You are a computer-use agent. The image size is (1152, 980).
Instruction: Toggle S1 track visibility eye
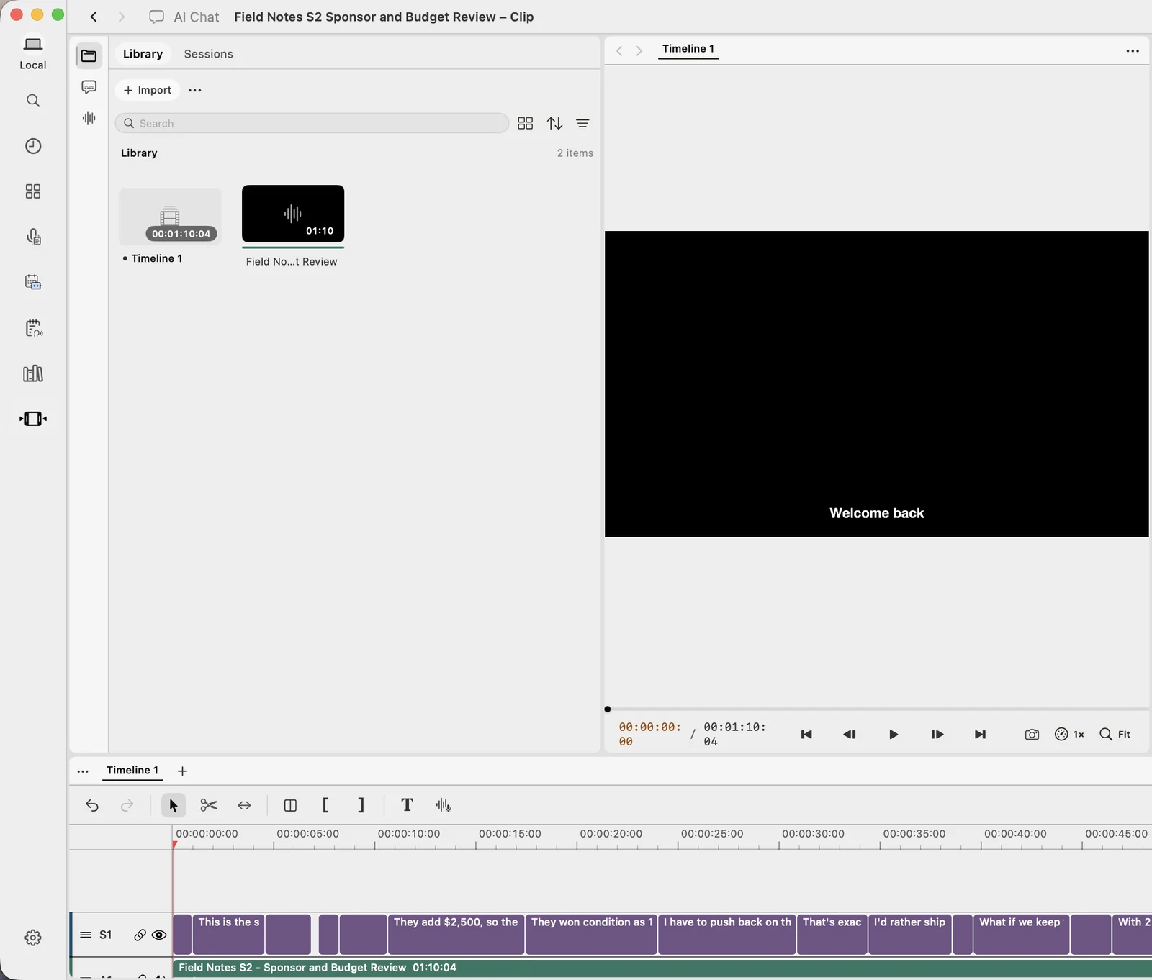pyautogui.click(x=159, y=935)
